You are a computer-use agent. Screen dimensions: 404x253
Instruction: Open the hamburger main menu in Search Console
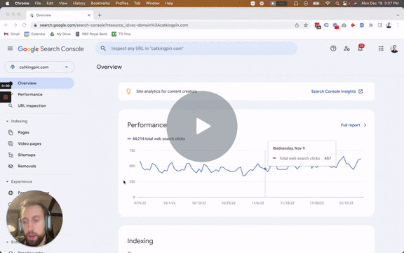10,48
